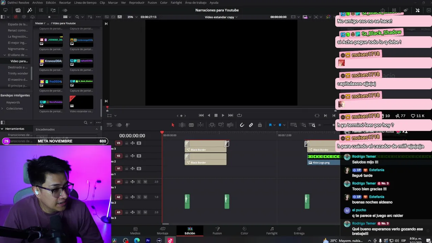Click the Play button in viewer
This screenshot has width=432, height=243.
point(223,115)
